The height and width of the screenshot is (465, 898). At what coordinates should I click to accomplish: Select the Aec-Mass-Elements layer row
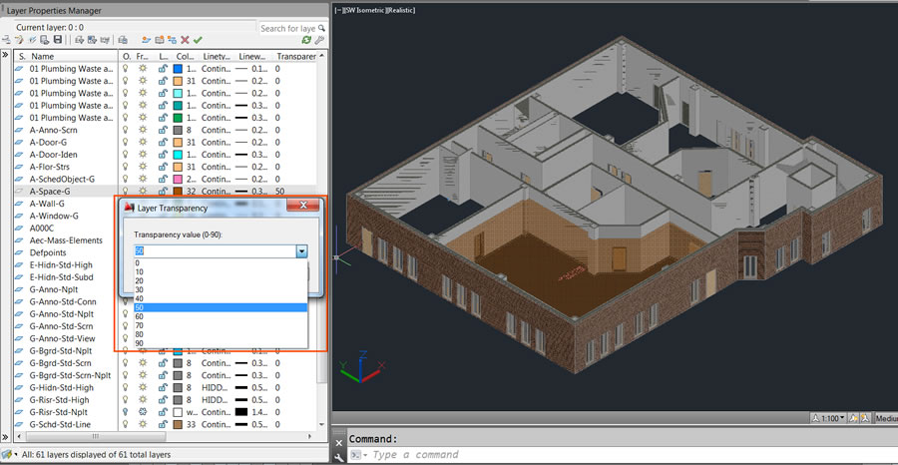point(65,240)
